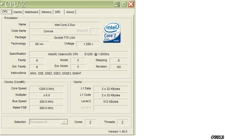Click the empty Level 3 cache field
The image size is (225, 140).
point(111,108)
